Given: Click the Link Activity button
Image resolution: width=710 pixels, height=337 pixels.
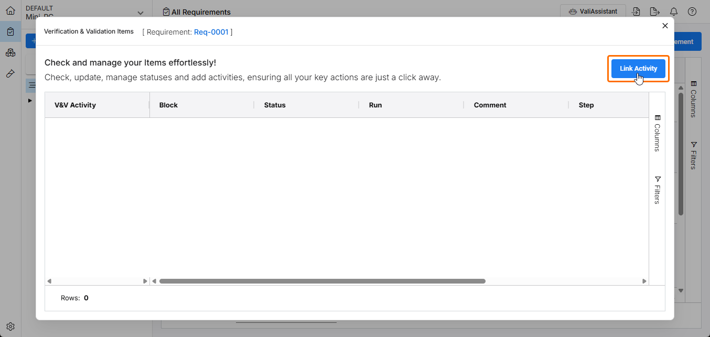Looking at the screenshot, I should [x=638, y=69].
